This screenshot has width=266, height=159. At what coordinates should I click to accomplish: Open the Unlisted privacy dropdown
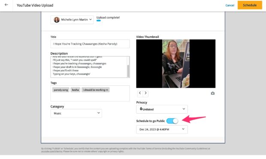[x=162, y=109]
